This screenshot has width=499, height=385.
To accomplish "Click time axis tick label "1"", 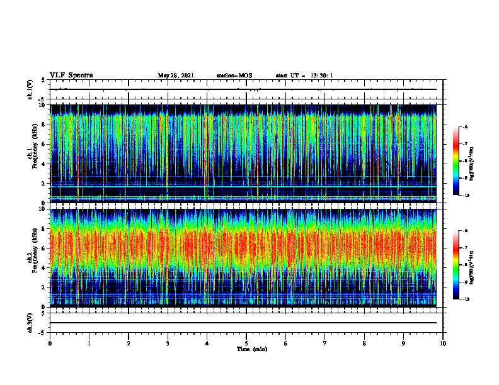I will click(x=89, y=343).
